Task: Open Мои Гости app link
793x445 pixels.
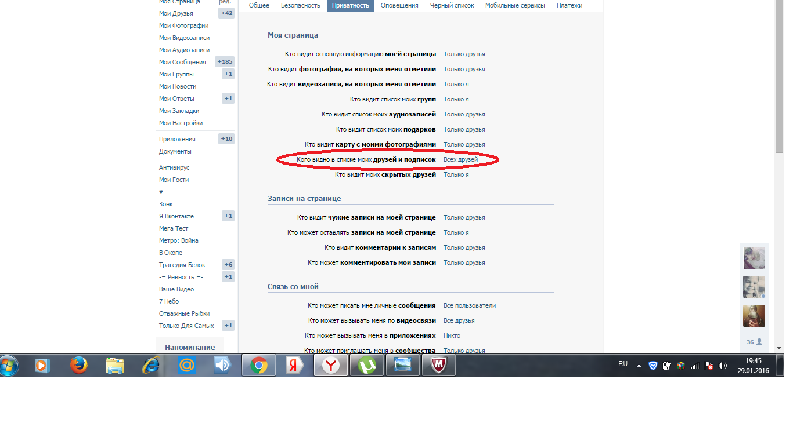Action: tap(174, 180)
